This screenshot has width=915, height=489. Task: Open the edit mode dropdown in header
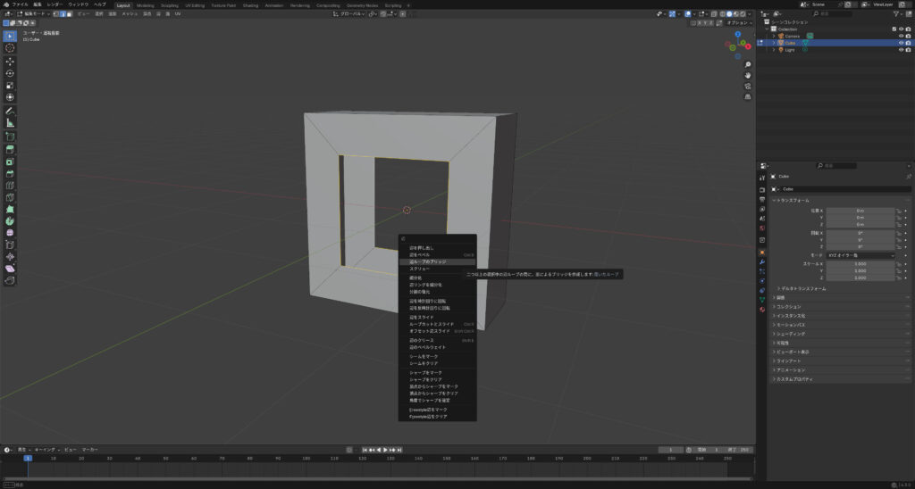point(34,13)
